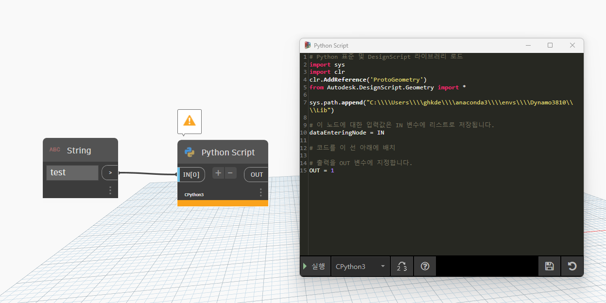Click the CPython3 label on the node
The image size is (606, 303).
pos(194,195)
